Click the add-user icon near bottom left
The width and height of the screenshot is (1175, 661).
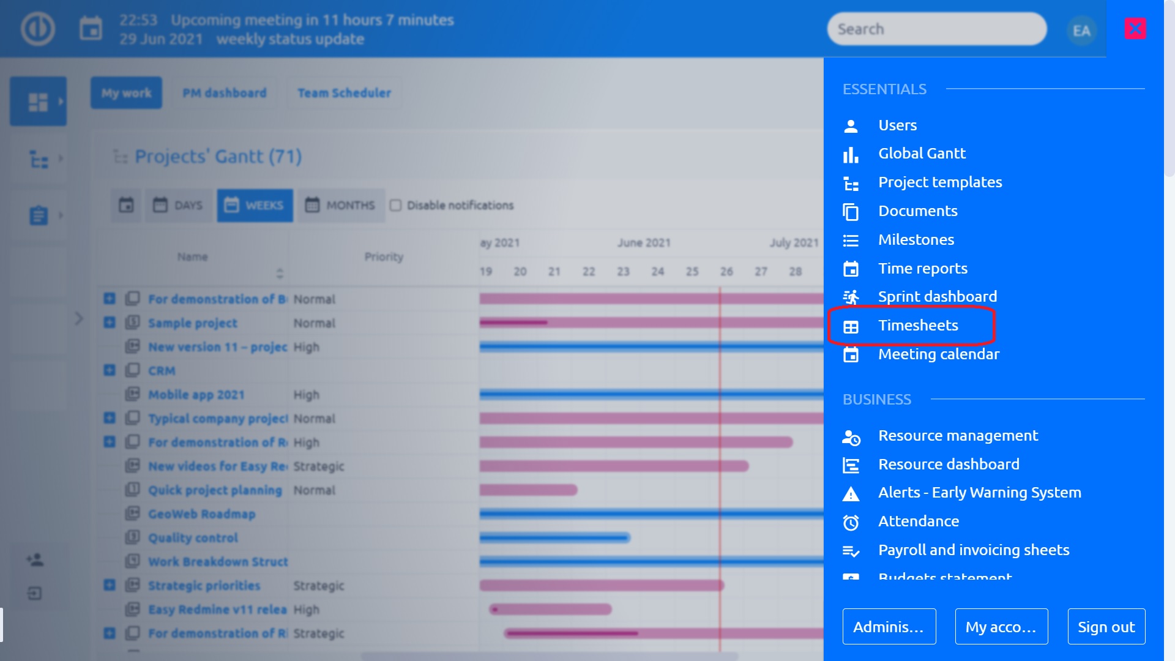[x=35, y=558]
